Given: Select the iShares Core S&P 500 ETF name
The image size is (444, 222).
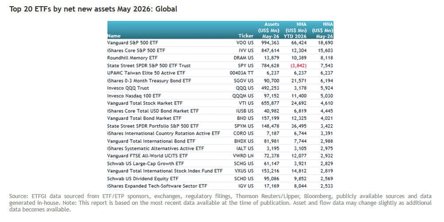Looking at the screenshot, I should pos(136,50).
